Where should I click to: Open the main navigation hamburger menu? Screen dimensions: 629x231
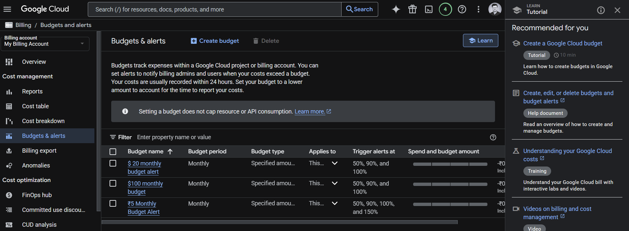[x=7, y=9]
